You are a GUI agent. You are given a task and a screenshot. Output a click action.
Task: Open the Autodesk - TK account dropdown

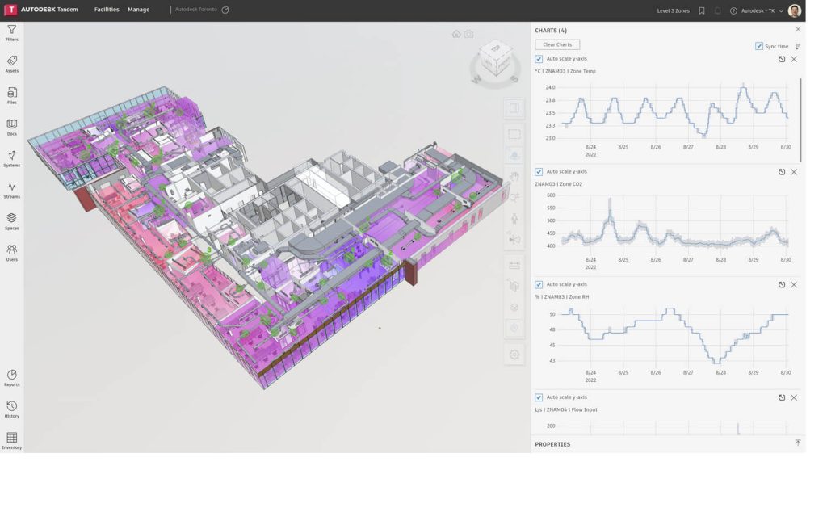(x=762, y=10)
